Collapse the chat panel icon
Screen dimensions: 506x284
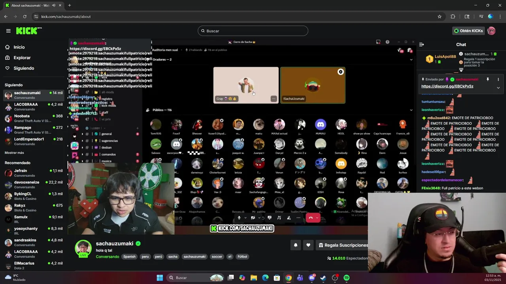click(x=421, y=45)
